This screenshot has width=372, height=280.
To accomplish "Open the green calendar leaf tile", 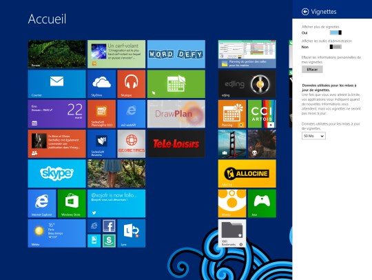I will coord(176,84).
